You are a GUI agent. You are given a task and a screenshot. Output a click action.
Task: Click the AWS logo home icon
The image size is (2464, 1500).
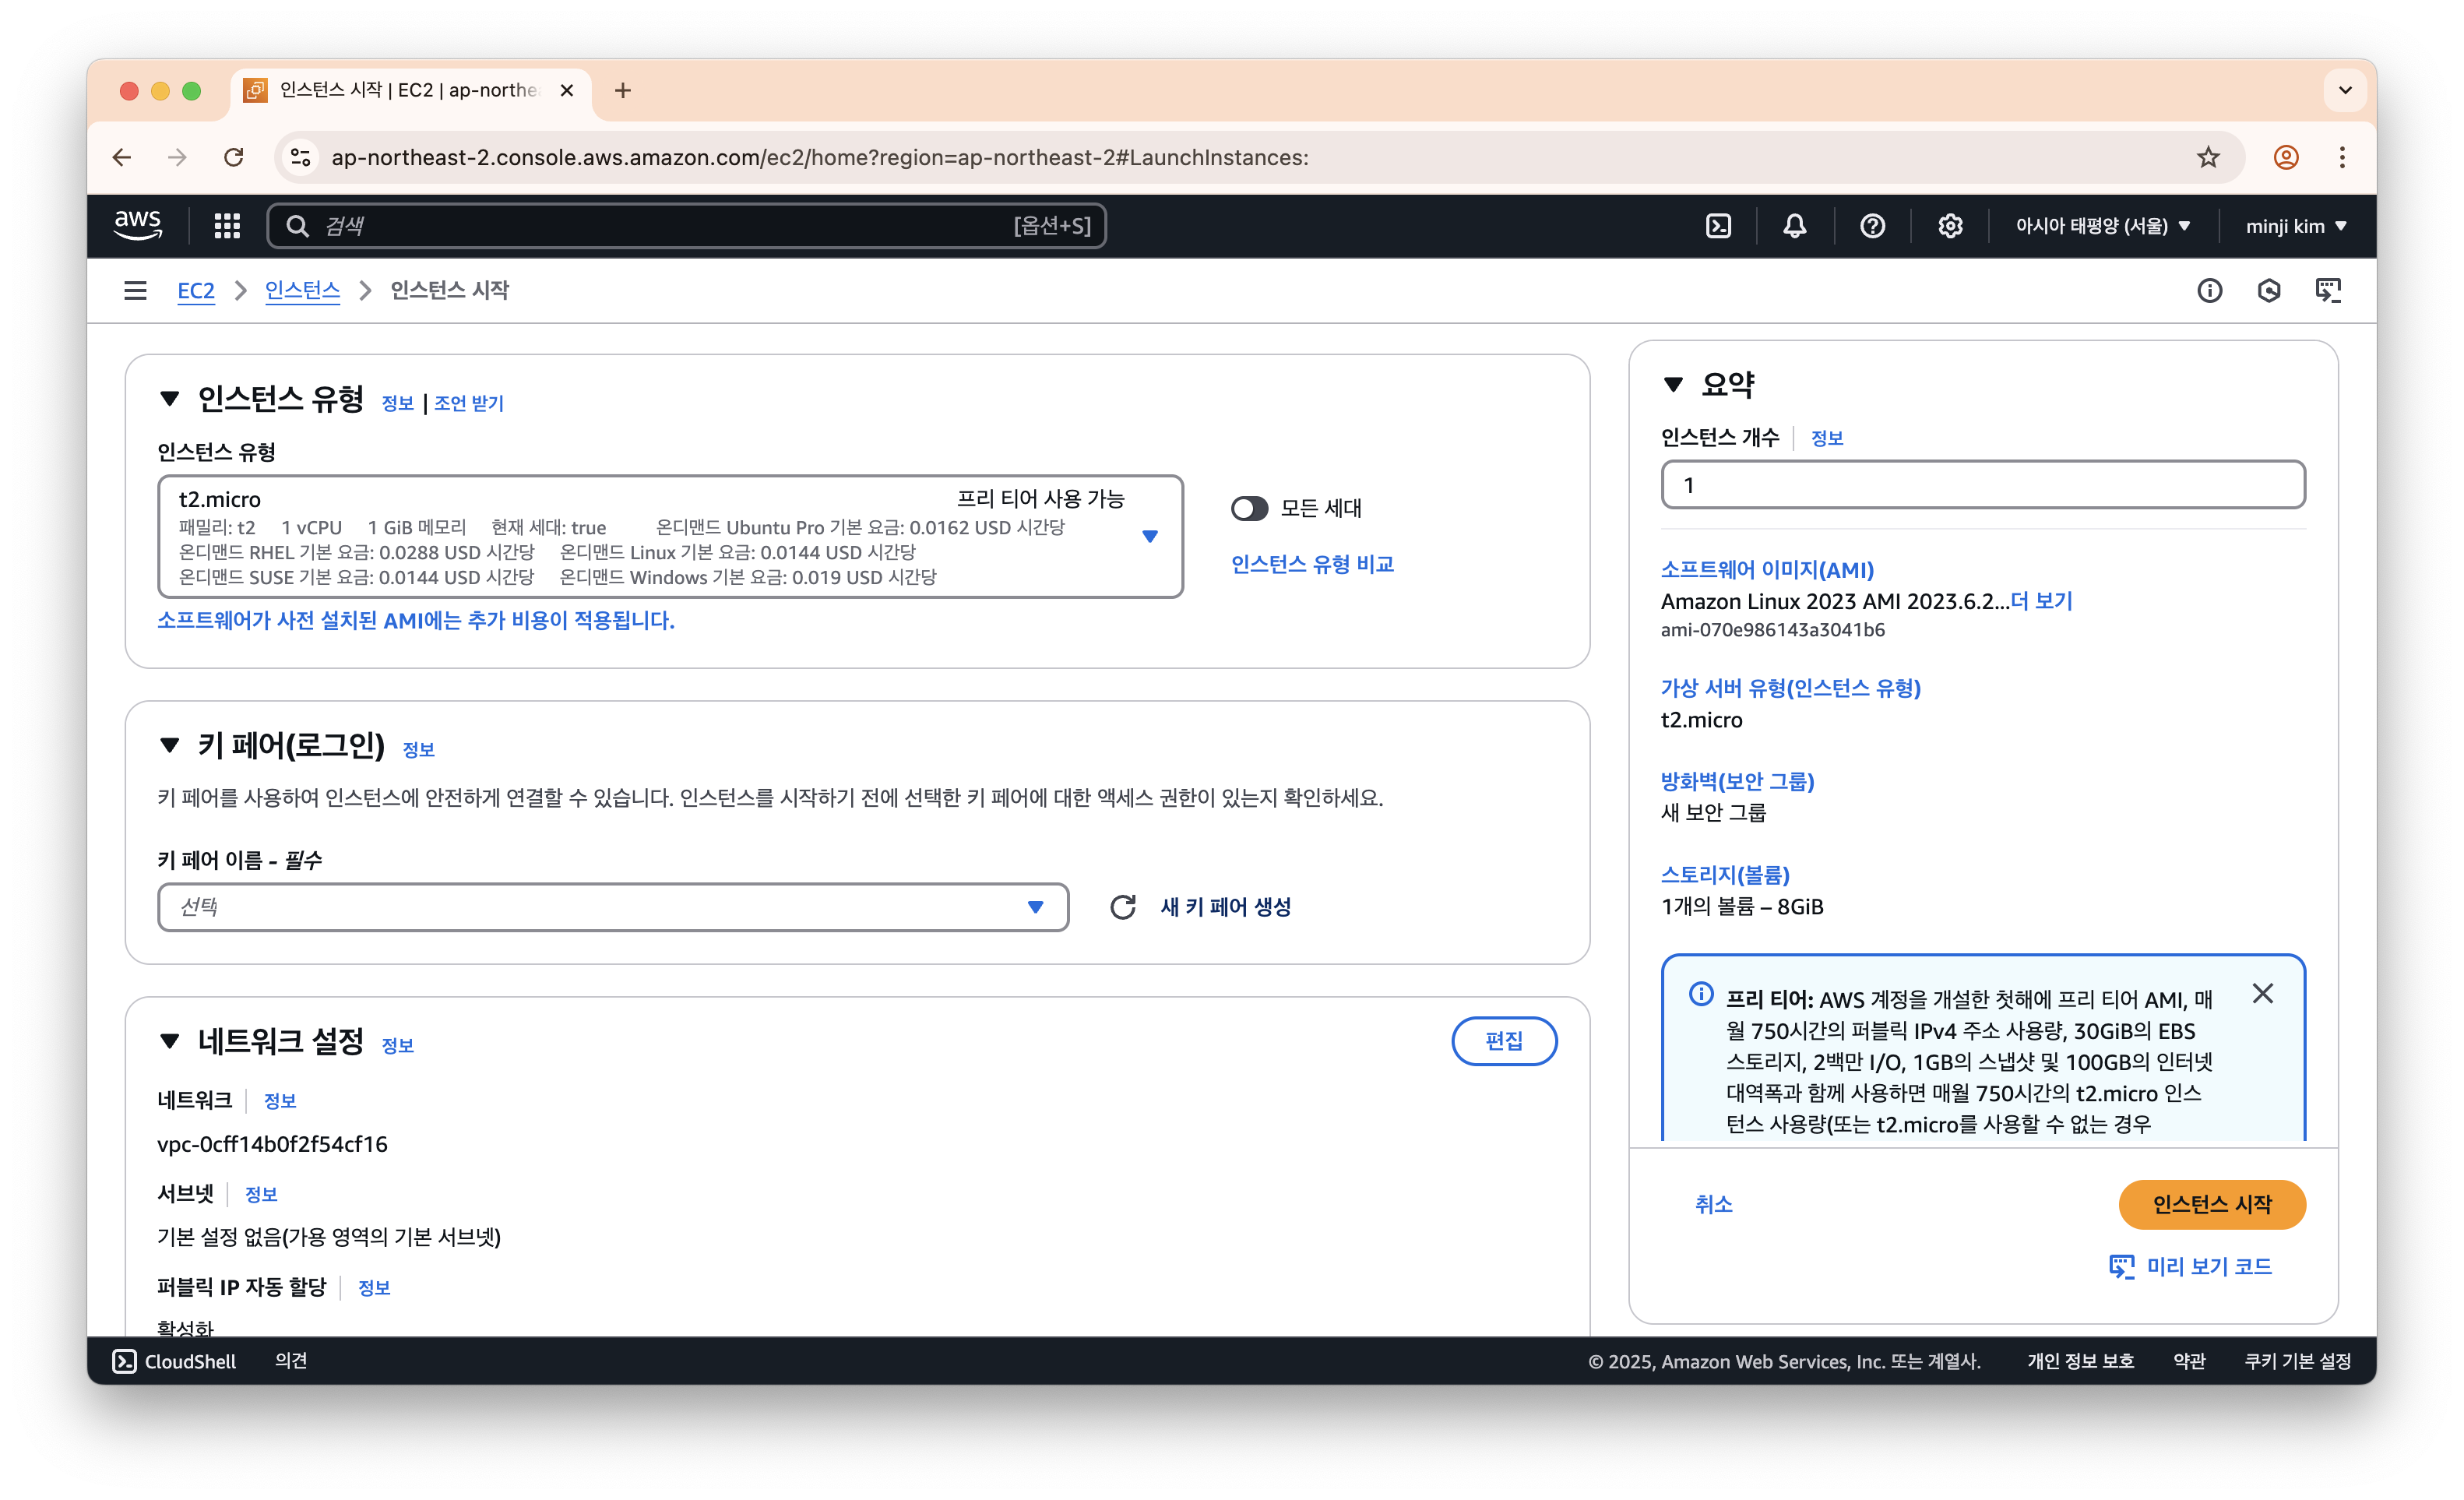point(137,225)
